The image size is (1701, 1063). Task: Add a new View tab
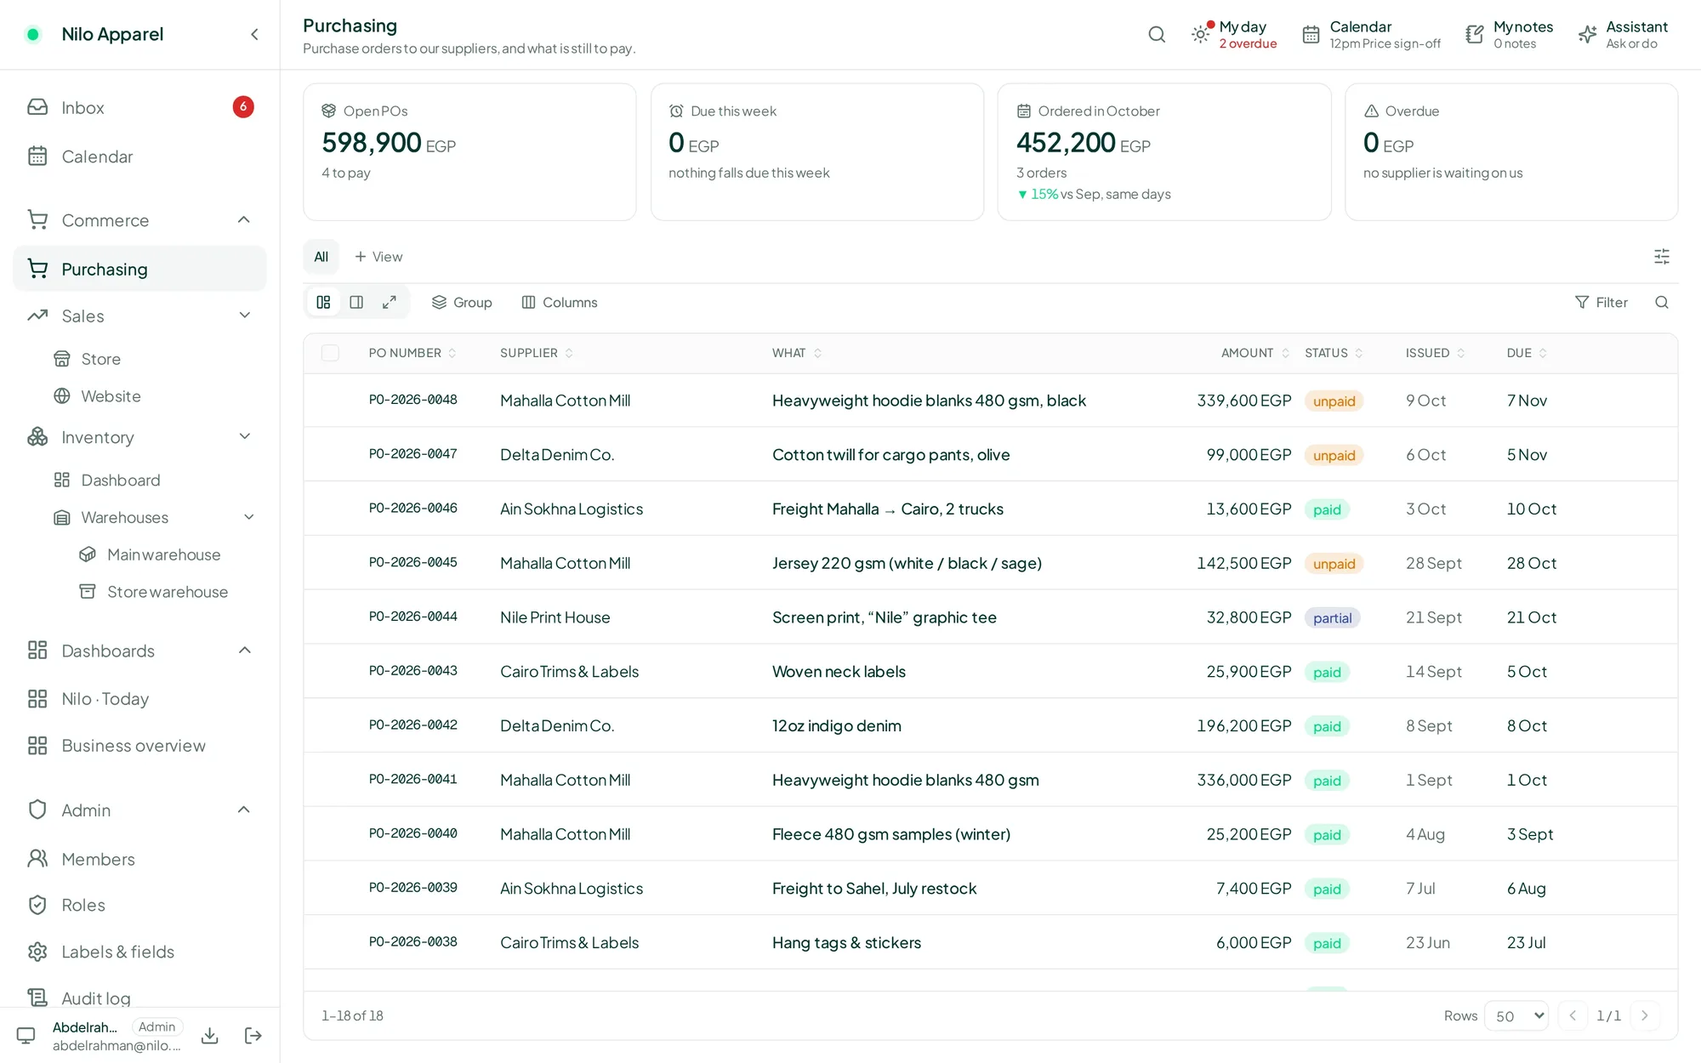378,256
